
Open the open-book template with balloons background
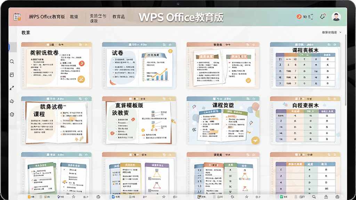[223, 120]
